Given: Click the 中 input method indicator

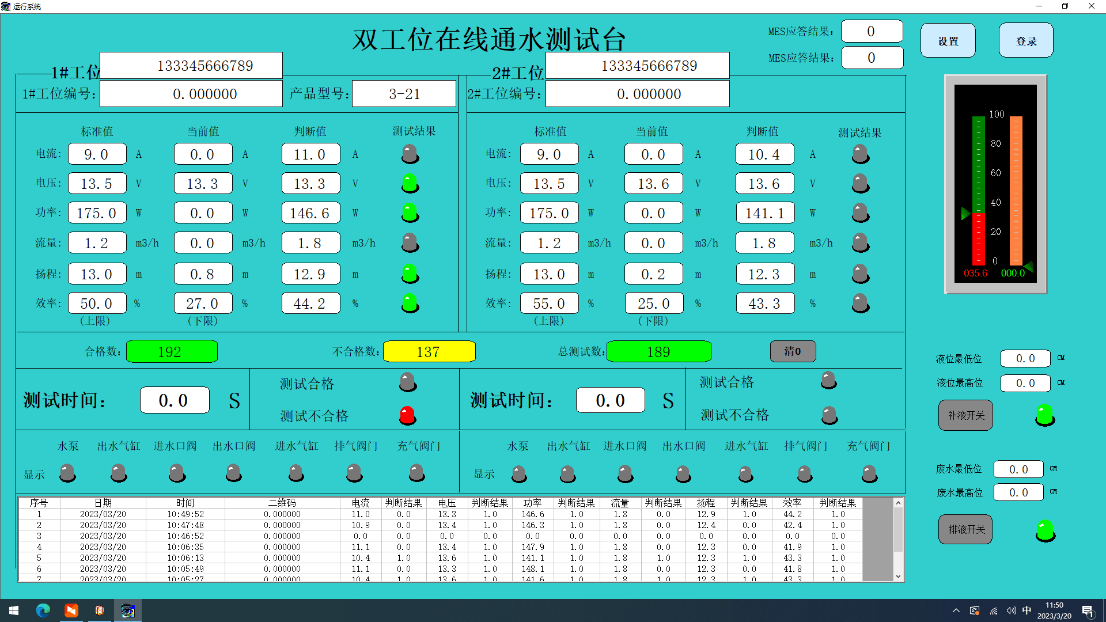Looking at the screenshot, I should coord(1027,610).
